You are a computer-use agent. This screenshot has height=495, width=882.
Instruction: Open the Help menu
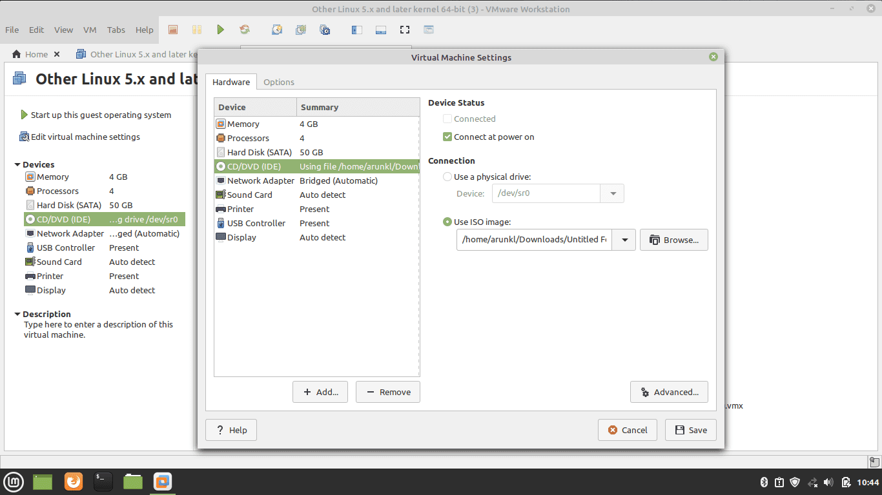[x=145, y=30]
